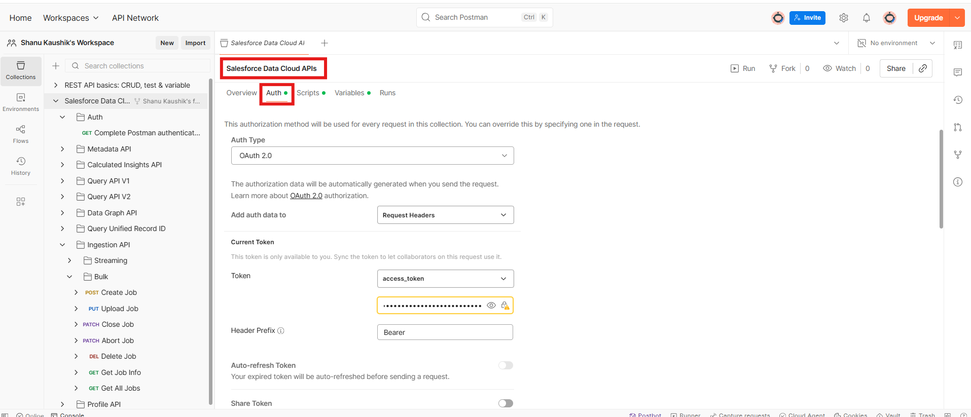Image resolution: width=971 pixels, height=417 pixels.
Task: Open the Environments sidebar panel
Action: [21, 102]
